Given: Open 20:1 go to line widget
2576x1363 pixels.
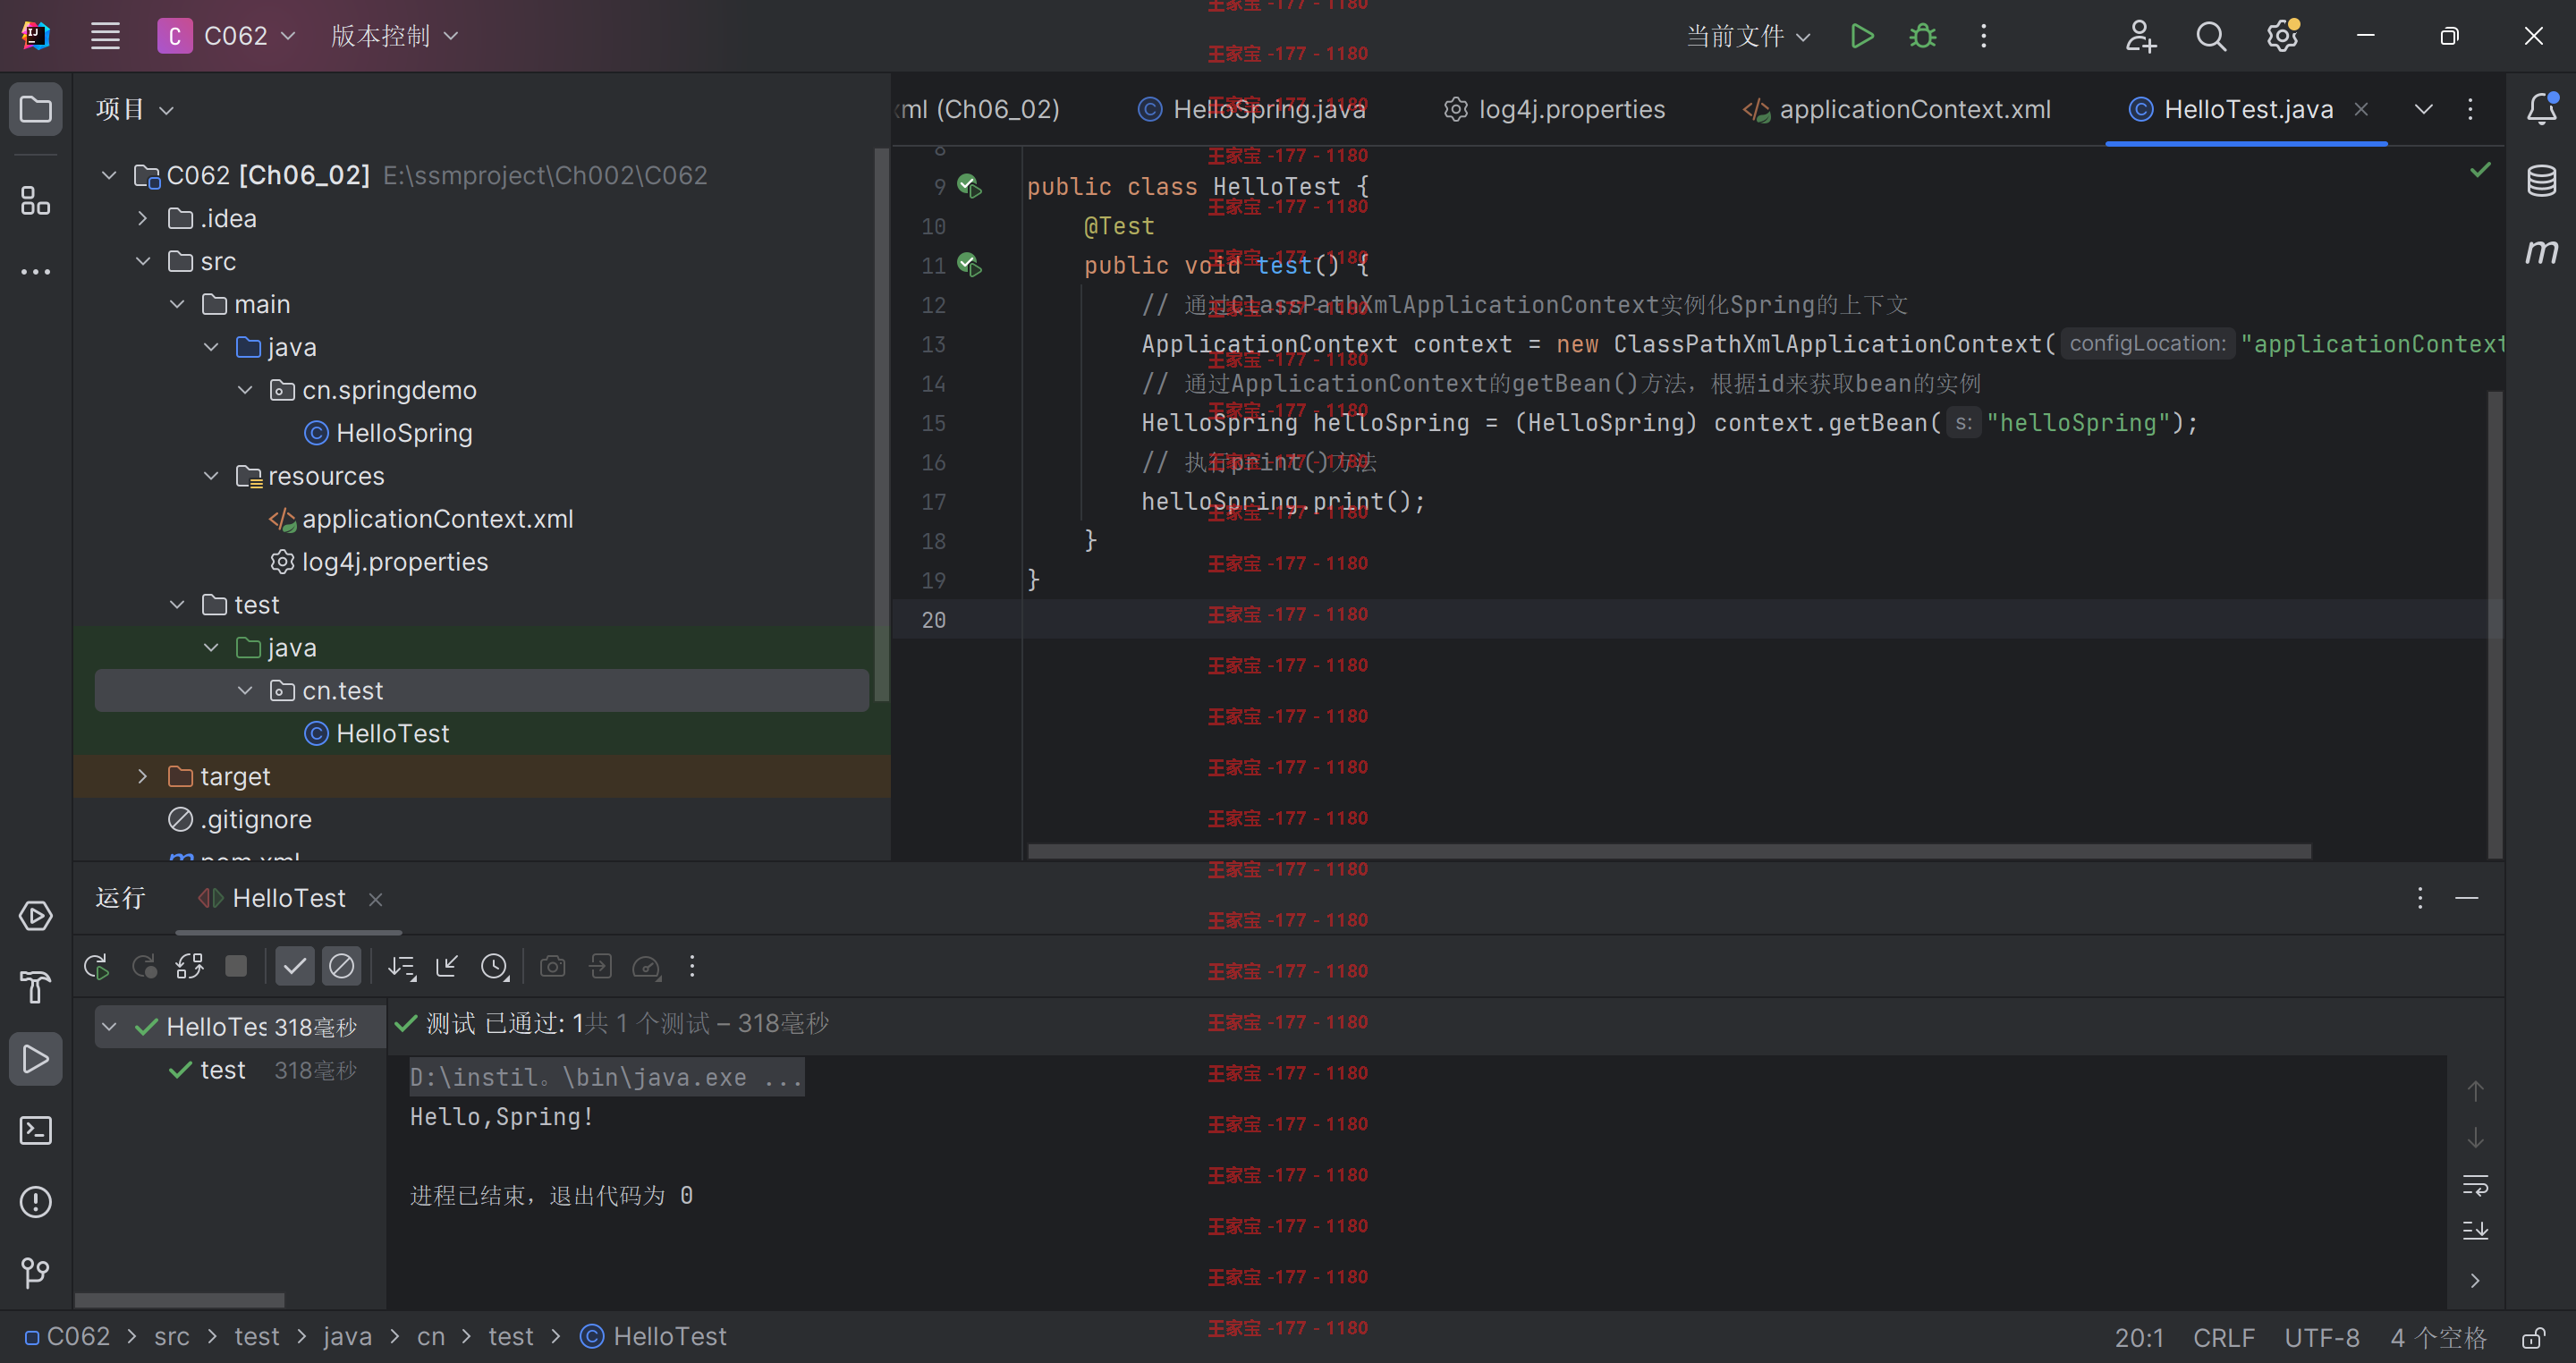Looking at the screenshot, I should pos(2139,1337).
